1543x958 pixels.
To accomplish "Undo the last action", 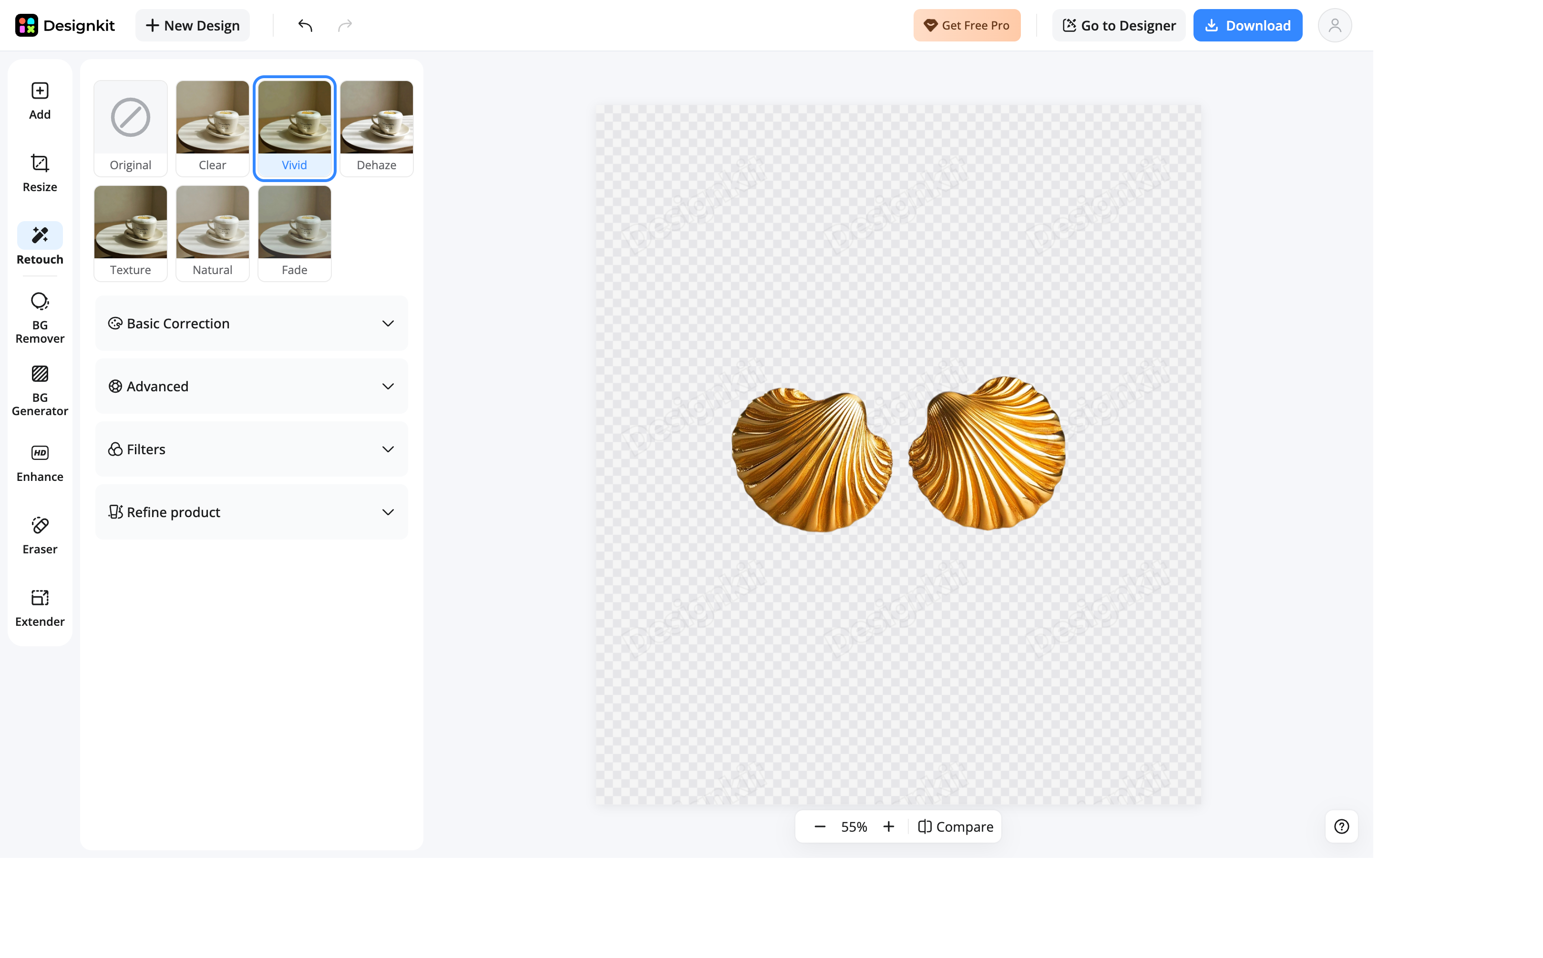I will click(x=306, y=25).
